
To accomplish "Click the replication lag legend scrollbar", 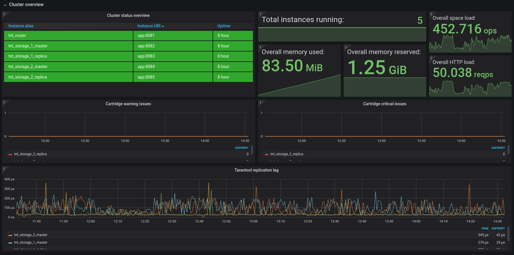I will (508, 234).
